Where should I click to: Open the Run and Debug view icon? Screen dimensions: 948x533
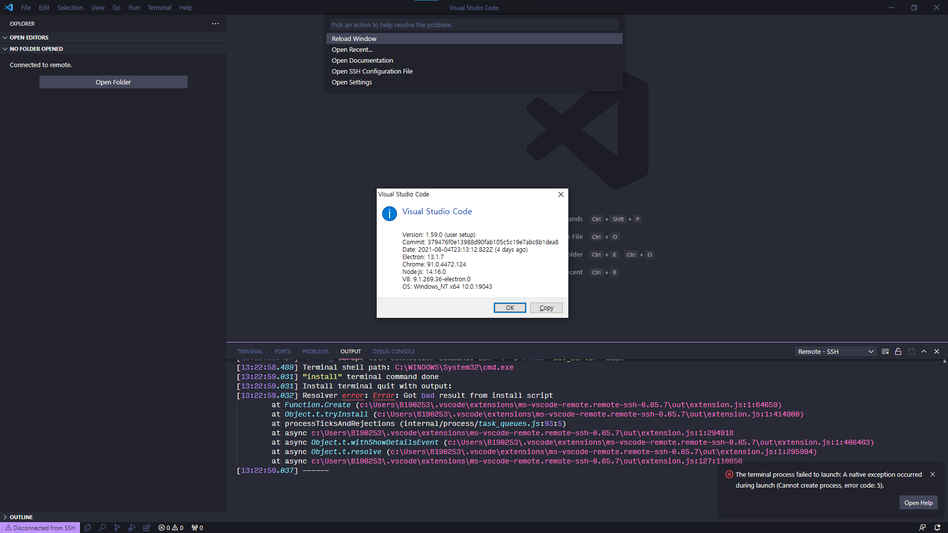[132, 527]
